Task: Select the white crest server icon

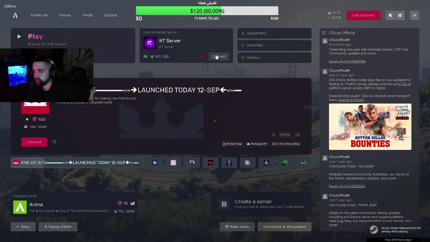Action: point(248,163)
